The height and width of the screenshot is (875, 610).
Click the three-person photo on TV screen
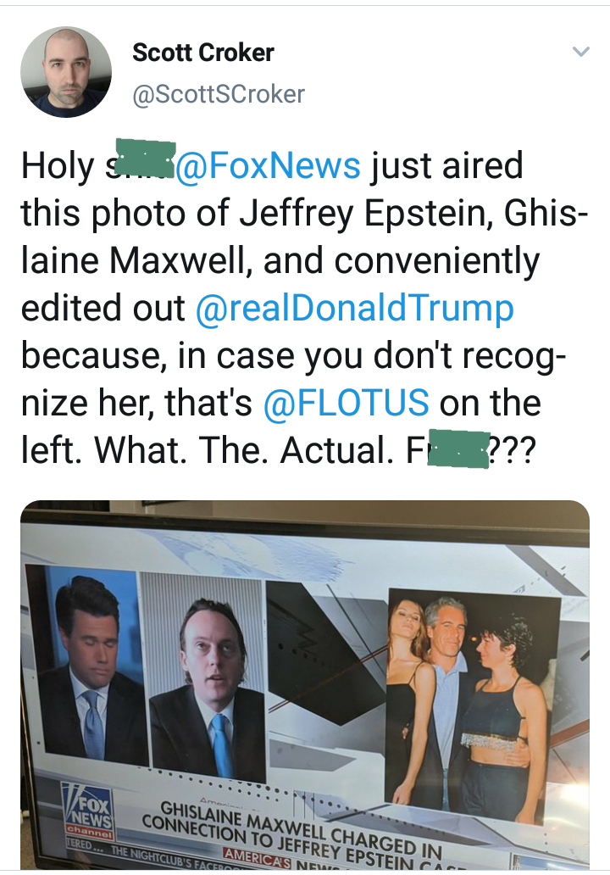(x=471, y=695)
